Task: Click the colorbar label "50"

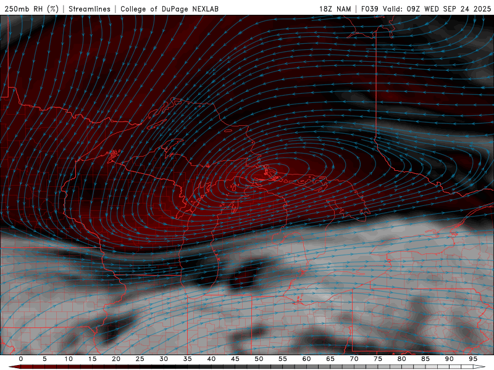Action: 259,359
